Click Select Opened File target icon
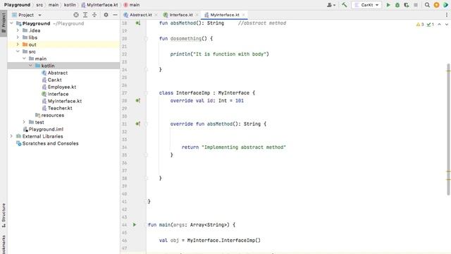Screen dimensions: 451x254 [x=76, y=15]
